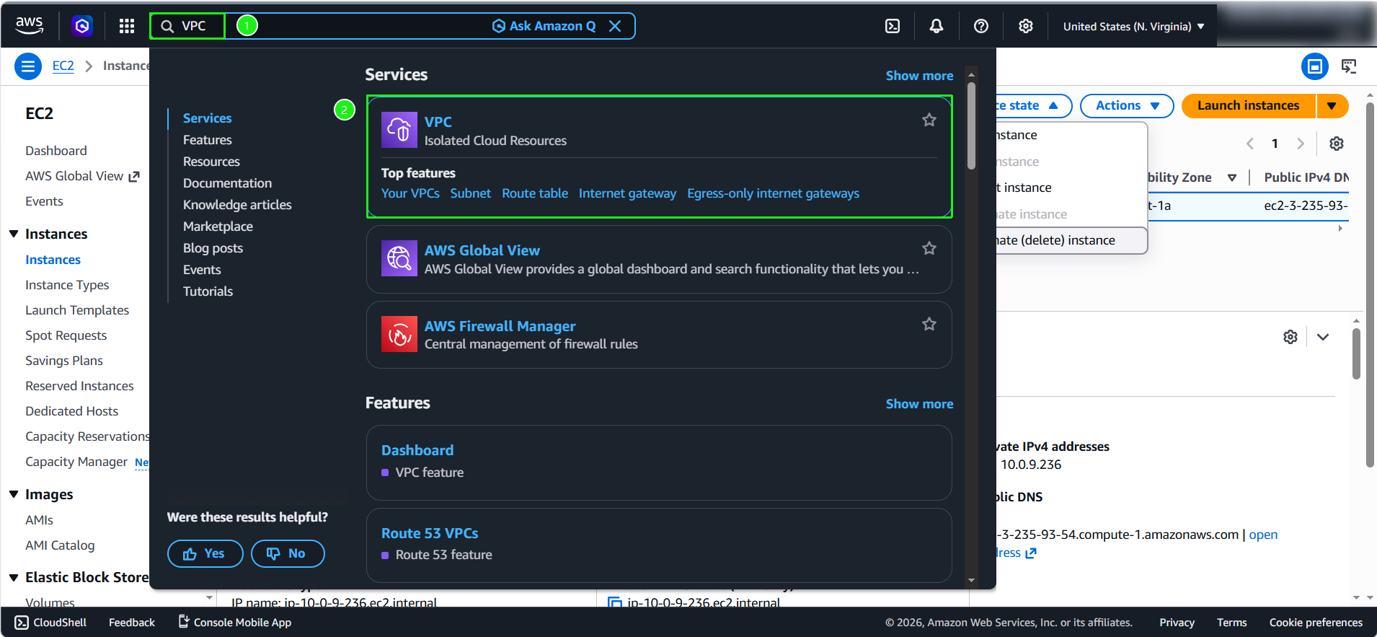Screen dimensions: 1377x637
Task: Select the Marketplace search category
Action: point(218,227)
